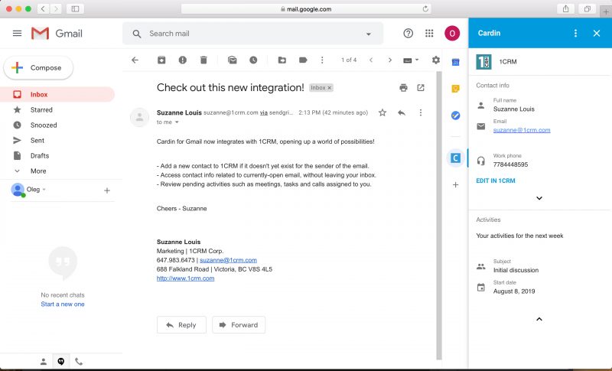Click the Compose button
The image size is (612, 371).
[x=38, y=68]
